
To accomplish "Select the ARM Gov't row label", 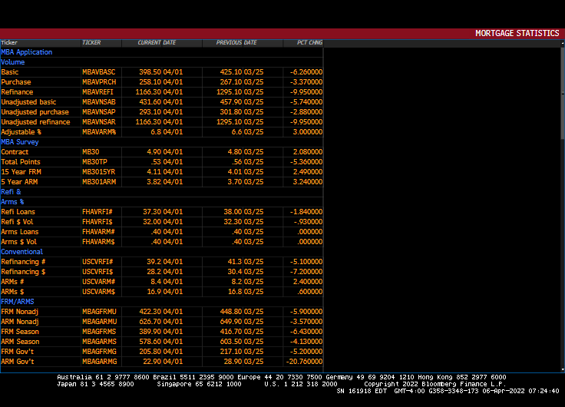I will [x=18, y=362].
